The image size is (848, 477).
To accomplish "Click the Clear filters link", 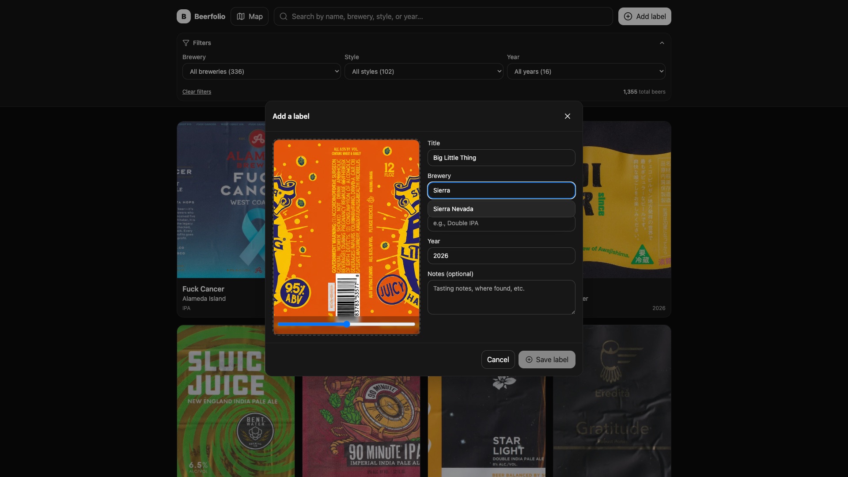I will (x=197, y=92).
